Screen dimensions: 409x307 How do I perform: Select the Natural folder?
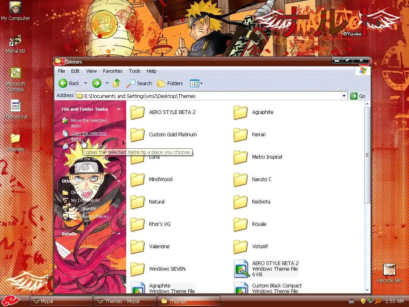click(x=147, y=202)
